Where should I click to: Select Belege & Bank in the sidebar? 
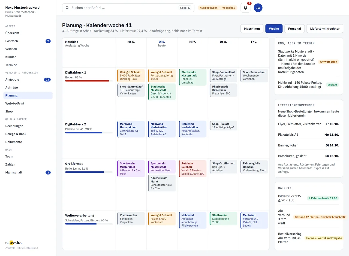click(28, 134)
